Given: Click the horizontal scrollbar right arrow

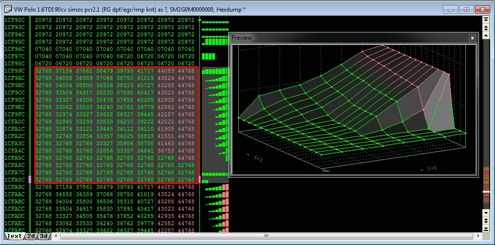Looking at the screenshot, I should 478,236.
